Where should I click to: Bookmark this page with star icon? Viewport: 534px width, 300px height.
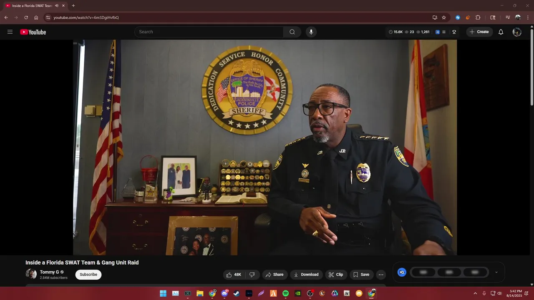(444, 17)
